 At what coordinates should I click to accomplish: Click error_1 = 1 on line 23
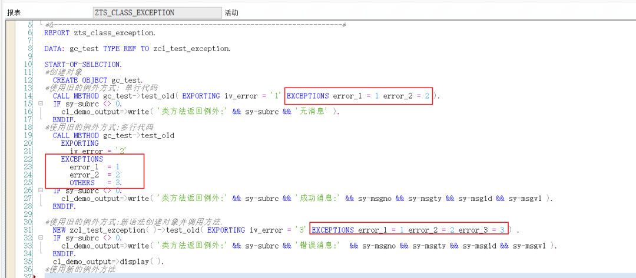pyautogui.click(x=94, y=167)
